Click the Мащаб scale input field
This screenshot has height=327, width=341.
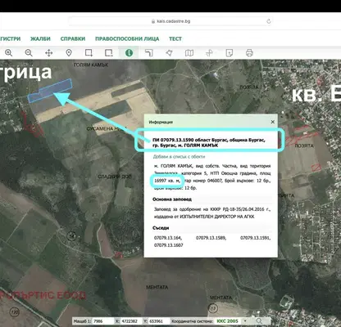(103, 321)
